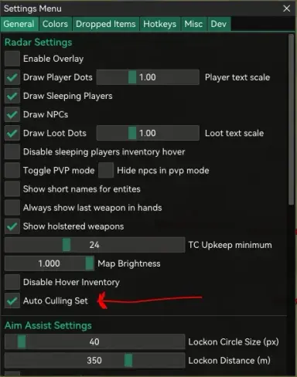
Task: Open the Dropped Items tab
Action: (x=106, y=24)
